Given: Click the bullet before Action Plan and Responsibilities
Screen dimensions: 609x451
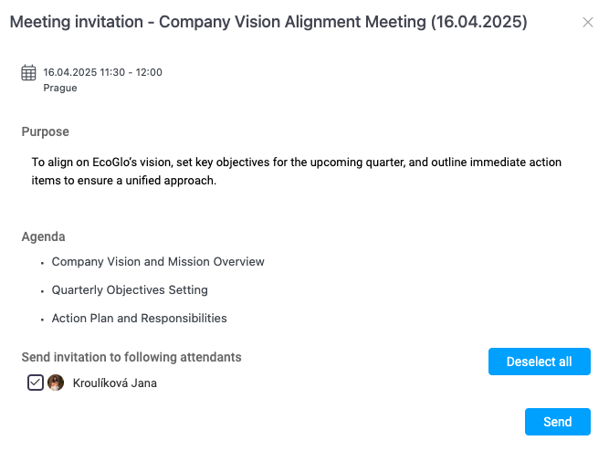Looking at the screenshot, I should (x=42, y=320).
